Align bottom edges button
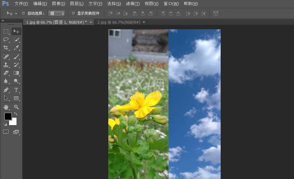294x179 pixels. point(125,13)
